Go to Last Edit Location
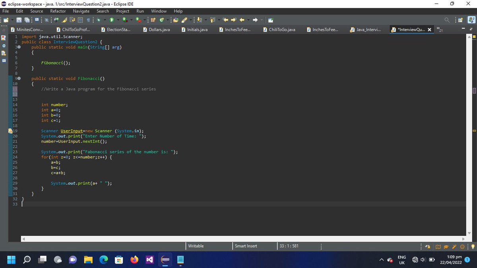This screenshot has width=477, height=268. [226, 20]
